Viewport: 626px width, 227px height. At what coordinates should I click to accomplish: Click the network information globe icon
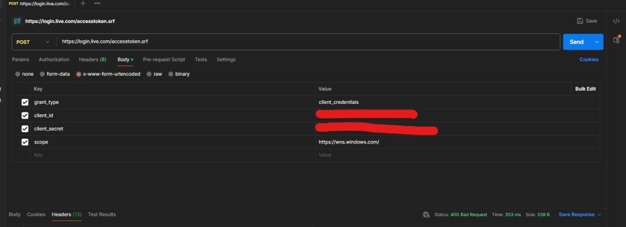click(426, 214)
